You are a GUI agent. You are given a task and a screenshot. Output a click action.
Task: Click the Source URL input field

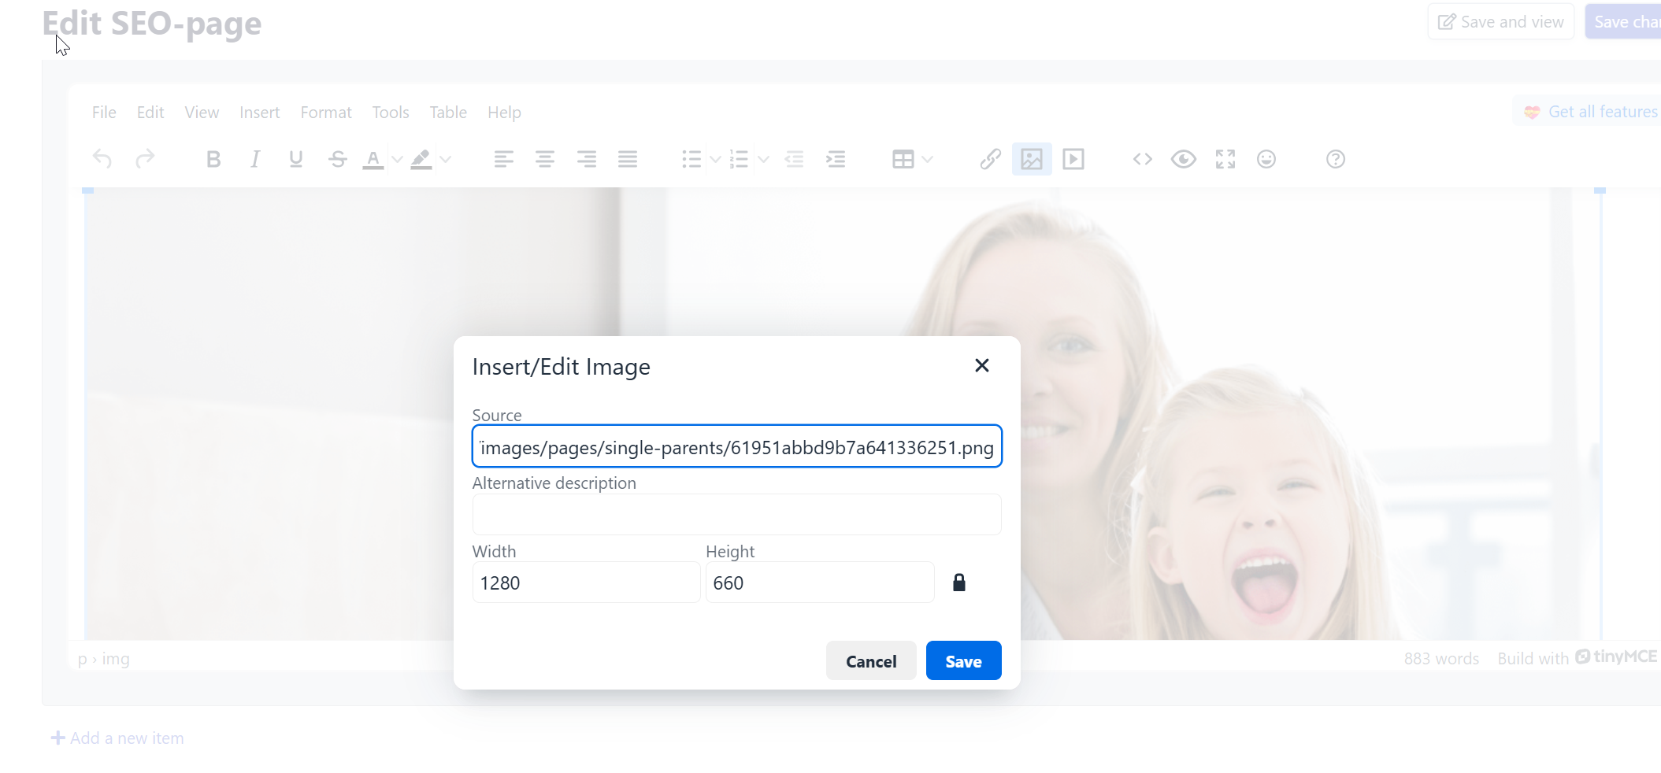click(737, 446)
